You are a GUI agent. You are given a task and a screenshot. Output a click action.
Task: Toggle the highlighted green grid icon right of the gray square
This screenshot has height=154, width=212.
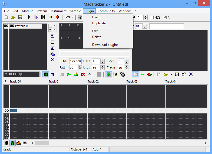108,74
